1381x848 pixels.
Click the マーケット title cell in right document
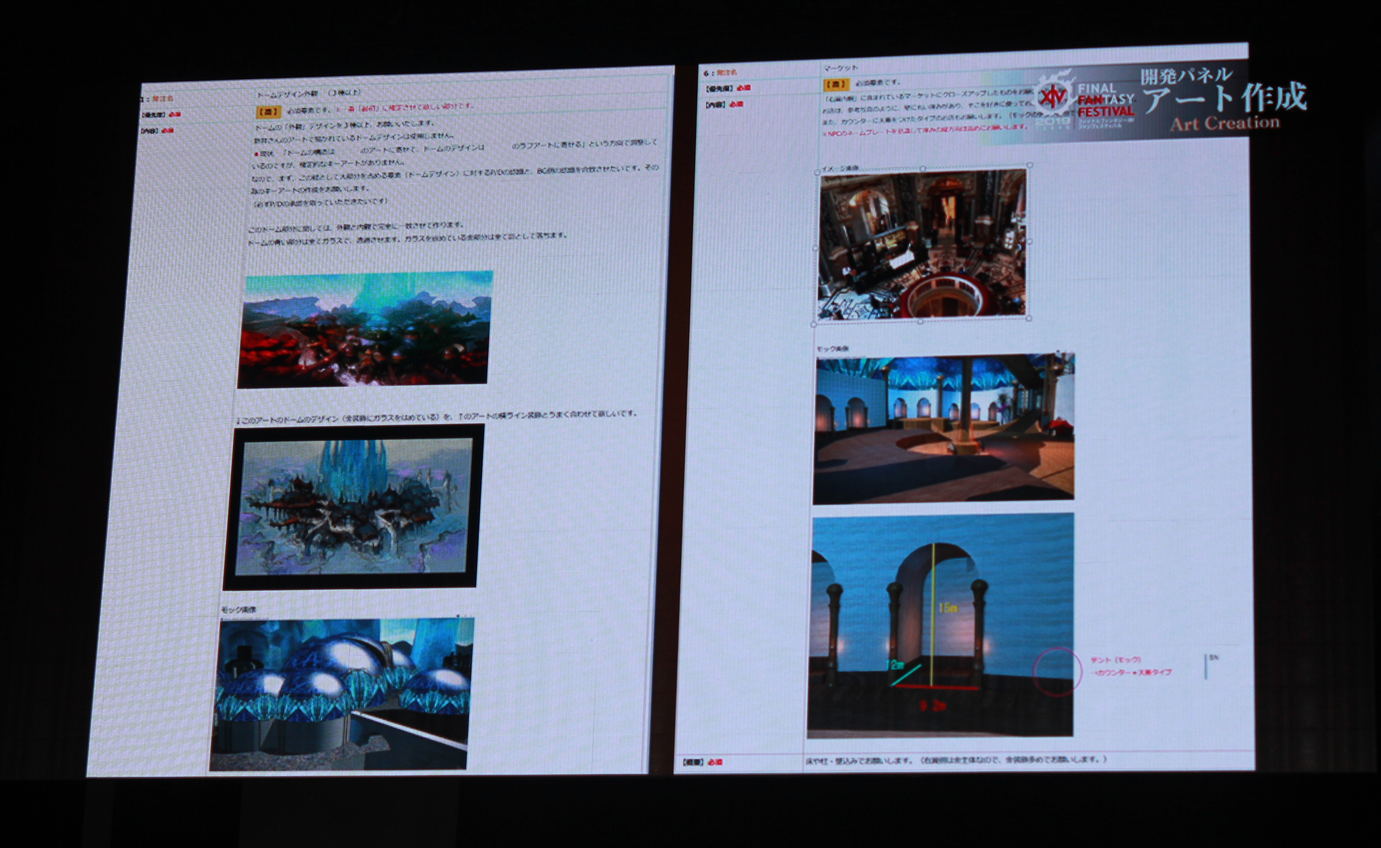tap(841, 68)
